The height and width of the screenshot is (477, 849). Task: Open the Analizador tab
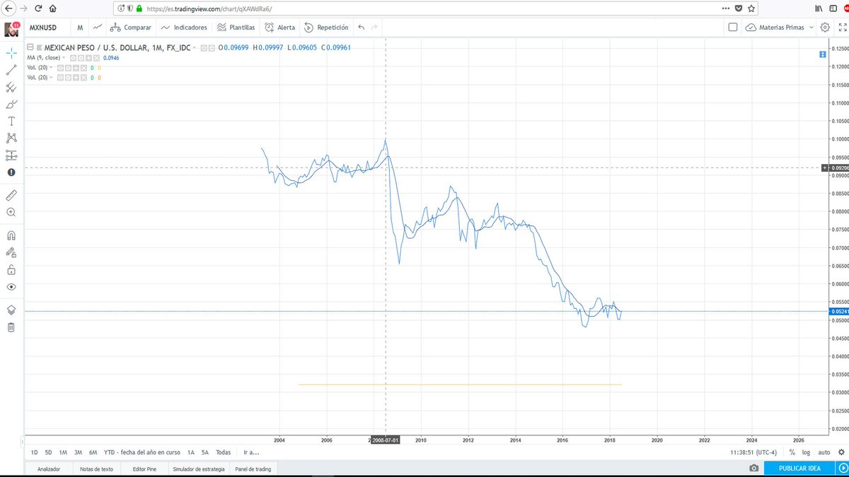click(48, 469)
